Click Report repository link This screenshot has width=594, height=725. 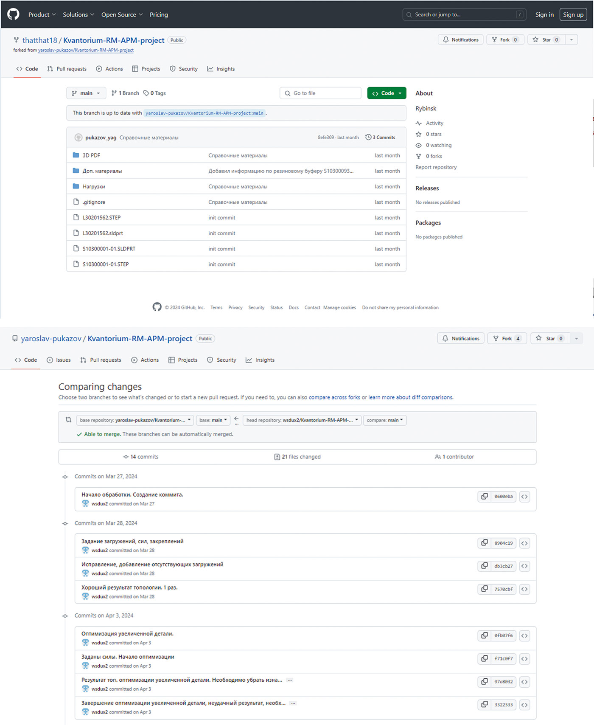[436, 167]
